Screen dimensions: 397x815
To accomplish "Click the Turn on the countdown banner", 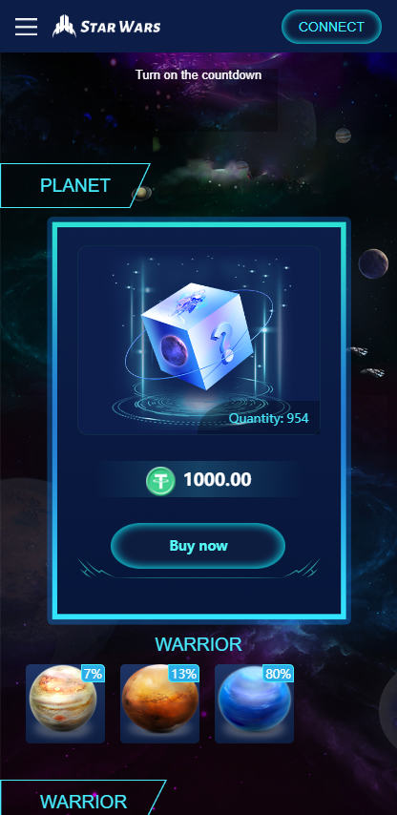I will 198,74.
